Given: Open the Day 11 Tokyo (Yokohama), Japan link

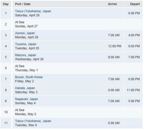Looking at the screenshot, I should click(33, 121).
